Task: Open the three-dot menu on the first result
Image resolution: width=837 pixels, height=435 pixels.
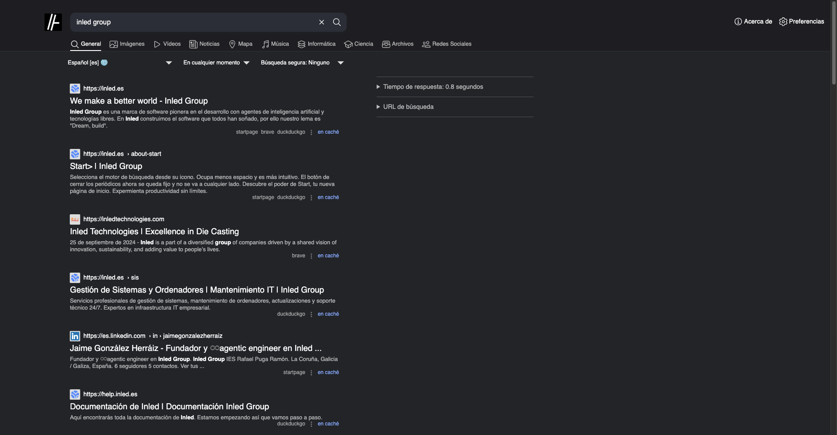Action: 311,132
